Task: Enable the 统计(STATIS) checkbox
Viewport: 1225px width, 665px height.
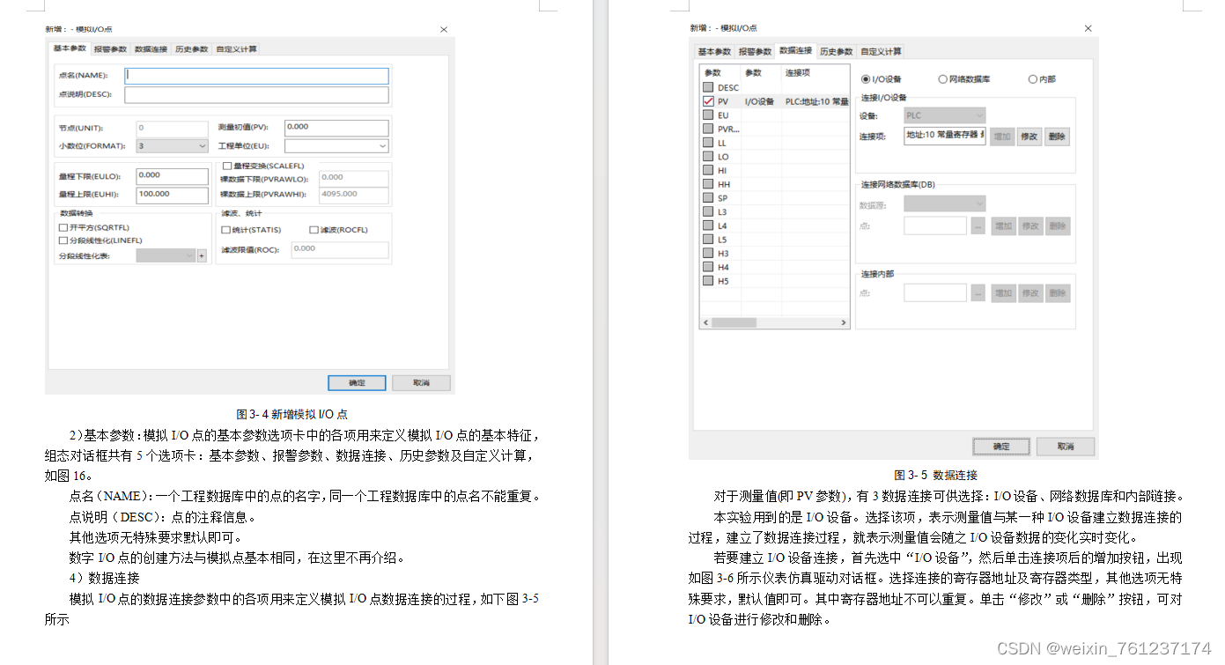Action: tap(225, 230)
